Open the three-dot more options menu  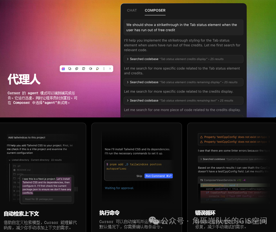(104, 69)
